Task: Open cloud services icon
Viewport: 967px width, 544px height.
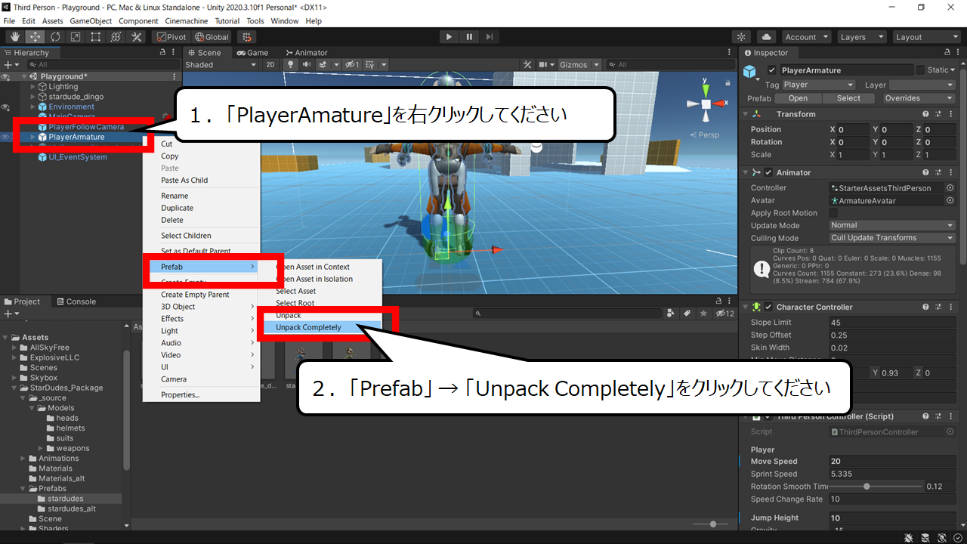Action: point(767,37)
